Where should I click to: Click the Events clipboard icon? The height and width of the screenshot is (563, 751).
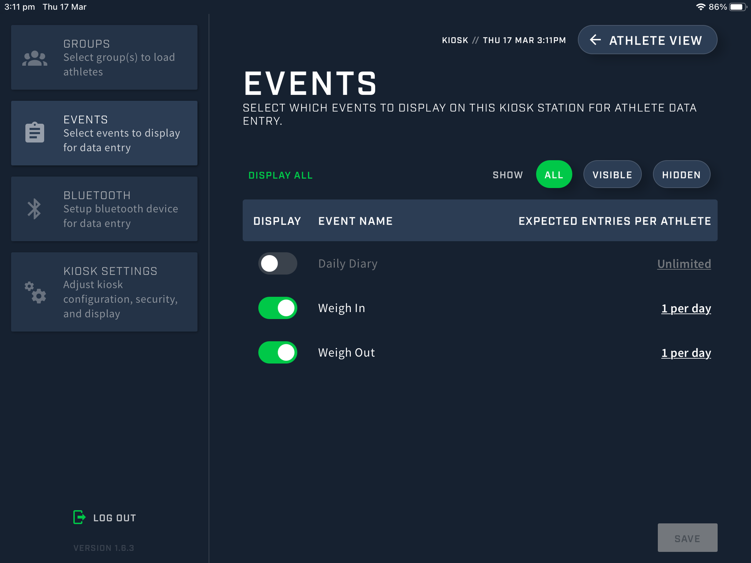[35, 132]
